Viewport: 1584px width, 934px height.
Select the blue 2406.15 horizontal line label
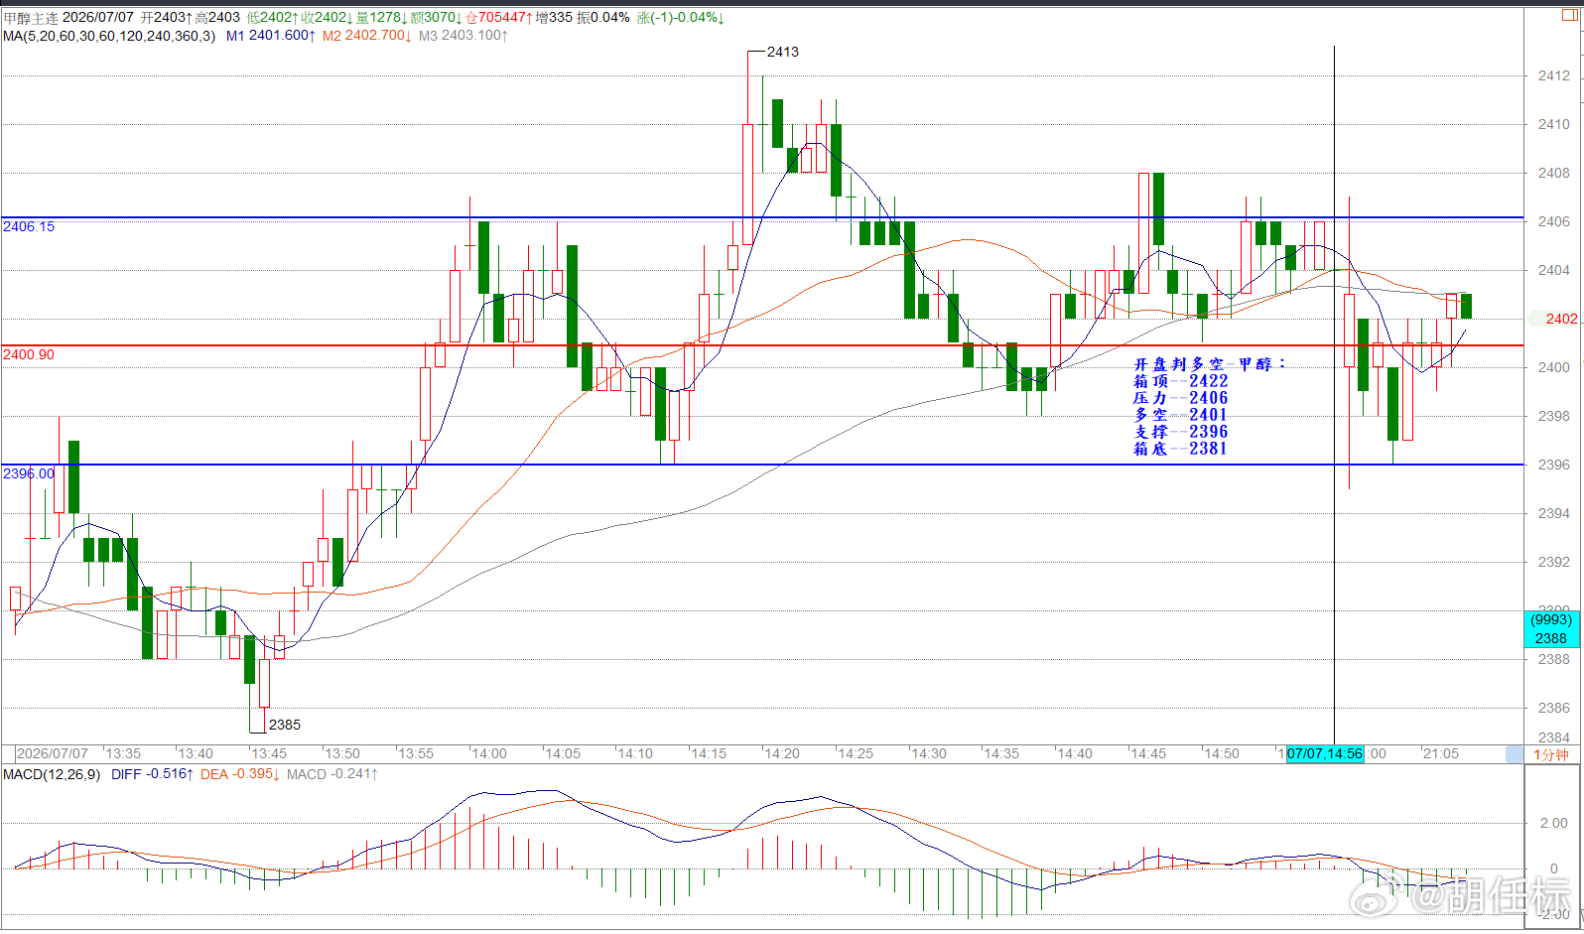point(29,226)
